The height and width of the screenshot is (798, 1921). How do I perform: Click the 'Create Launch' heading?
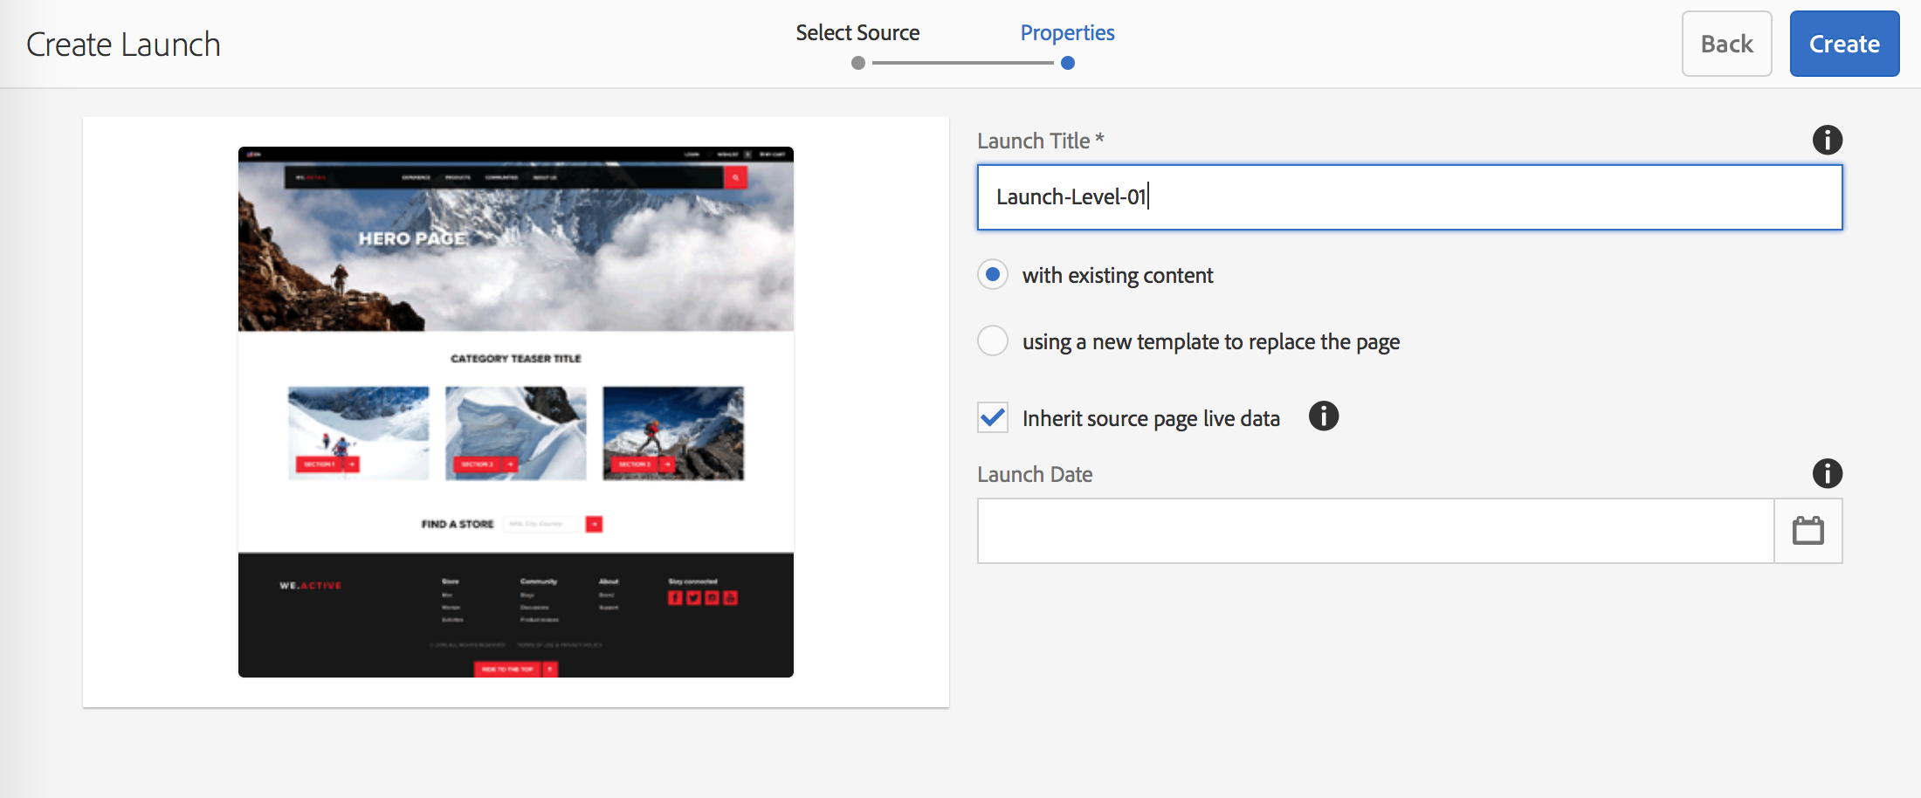click(x=123, y=45)
